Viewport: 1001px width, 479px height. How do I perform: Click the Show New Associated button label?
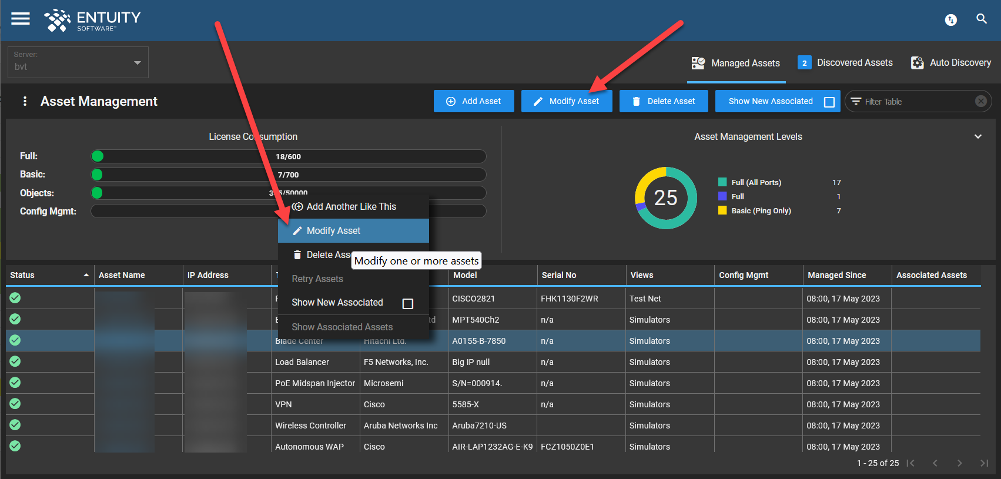[x=771, y=101]
